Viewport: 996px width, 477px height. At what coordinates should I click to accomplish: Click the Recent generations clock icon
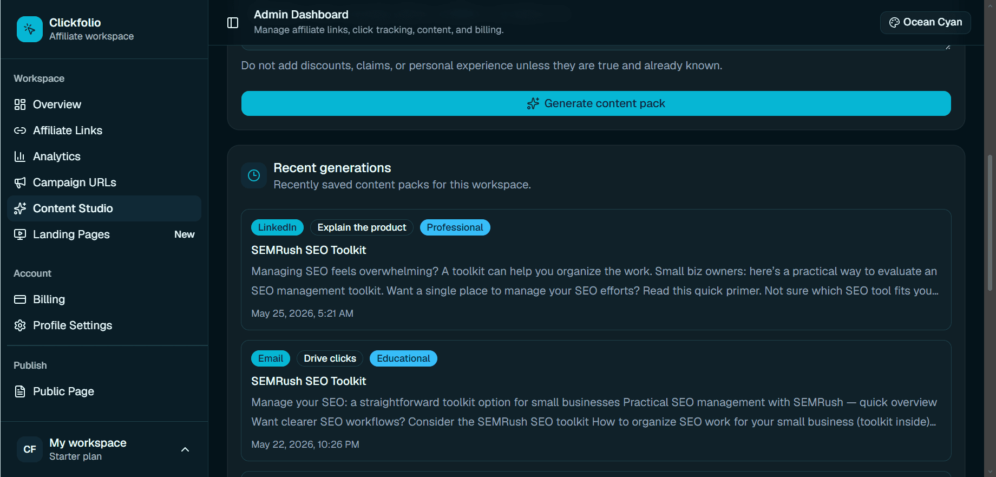point(254,175)
